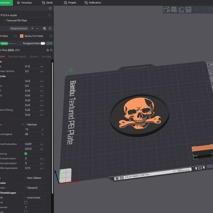Click the Split/layout toolbar icon
This screenshot has height=213, width=213.
pos(189,10)
